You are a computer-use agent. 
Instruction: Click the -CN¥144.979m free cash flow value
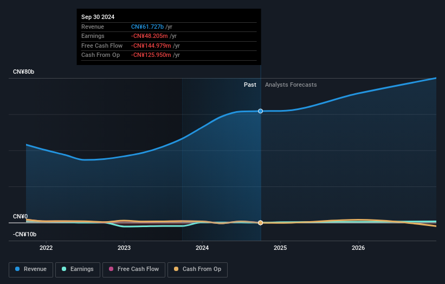coord(151,46)
